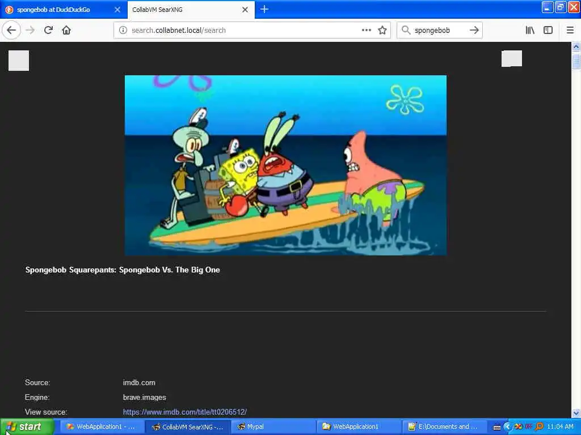Open the browser home page

tap(66, 31)
